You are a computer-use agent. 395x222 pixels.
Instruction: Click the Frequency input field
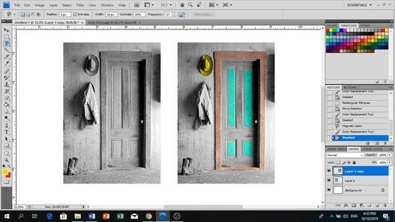[168, 14]
